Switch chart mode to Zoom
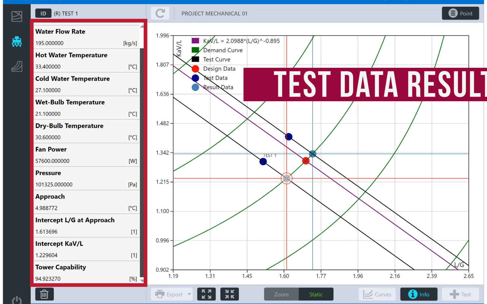The image size is (487, 304). [281, 294]
